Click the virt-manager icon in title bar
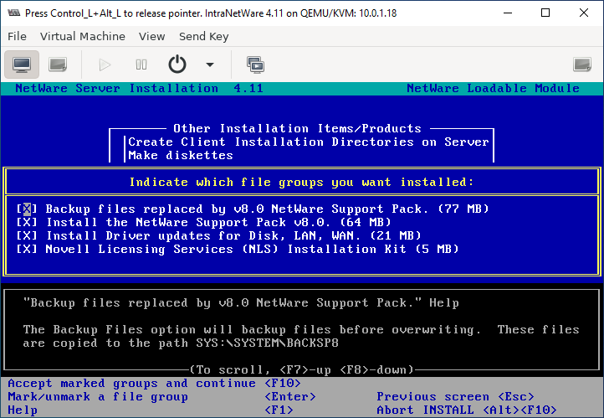Viewport: 604px width, 418px height. coord(14,13)
